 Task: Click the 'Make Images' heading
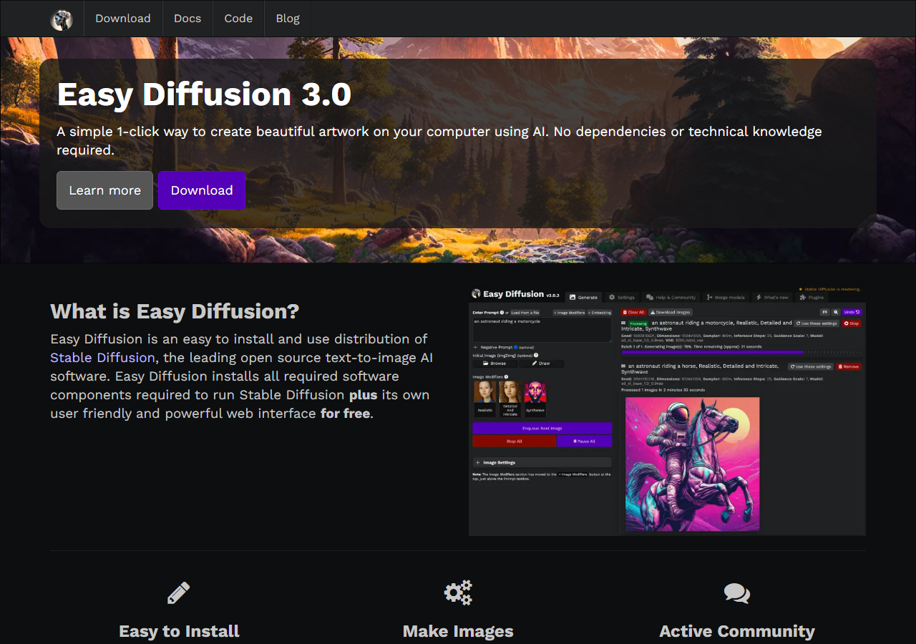[x=458, y=631]
